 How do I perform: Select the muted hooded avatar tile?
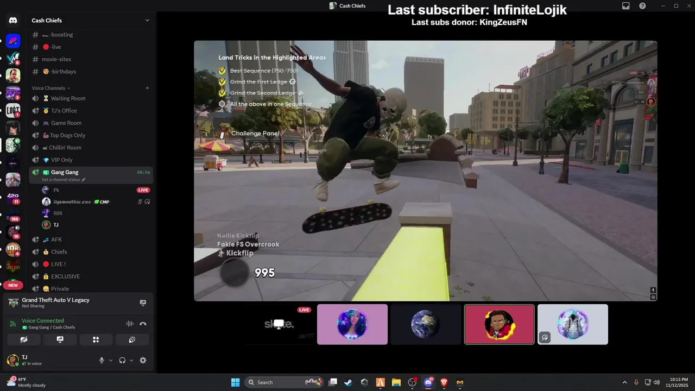pyautogui.click(x=573, y=324)
